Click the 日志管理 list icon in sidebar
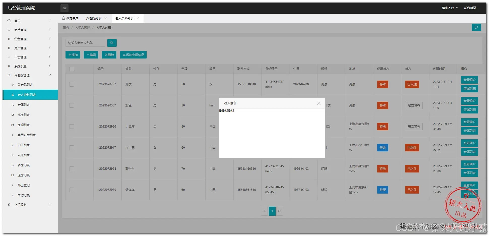489x236 pixels. tap(9, 57)
